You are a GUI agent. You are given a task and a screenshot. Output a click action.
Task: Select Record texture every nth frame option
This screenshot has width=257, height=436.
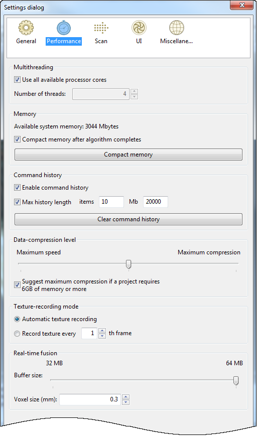point(17,334)
